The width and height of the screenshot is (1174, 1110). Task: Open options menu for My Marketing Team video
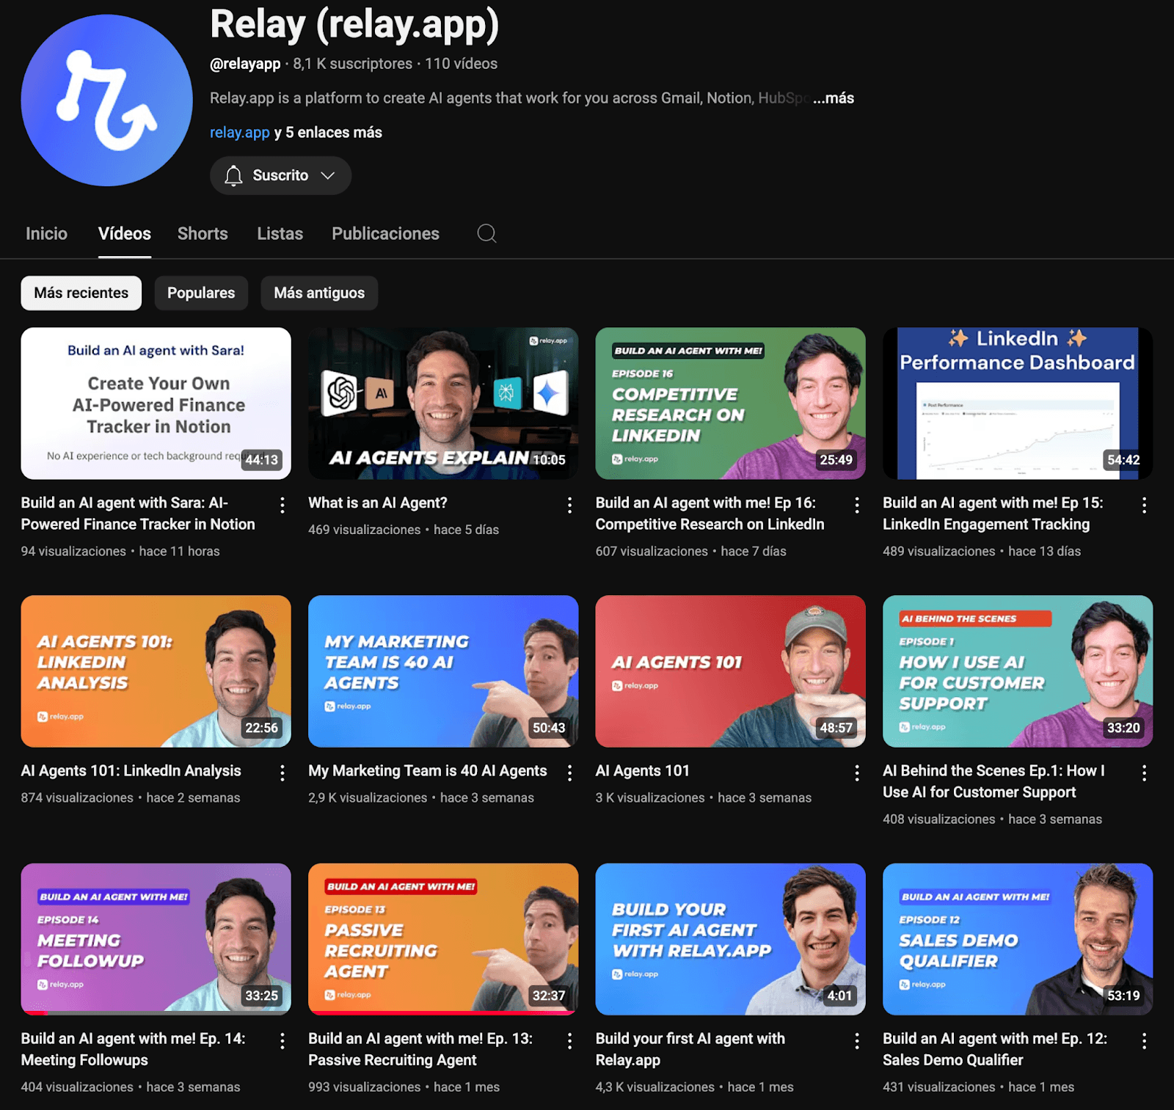(x=569, y=773)
